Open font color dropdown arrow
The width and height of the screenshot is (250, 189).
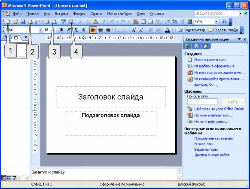(173, 30)
